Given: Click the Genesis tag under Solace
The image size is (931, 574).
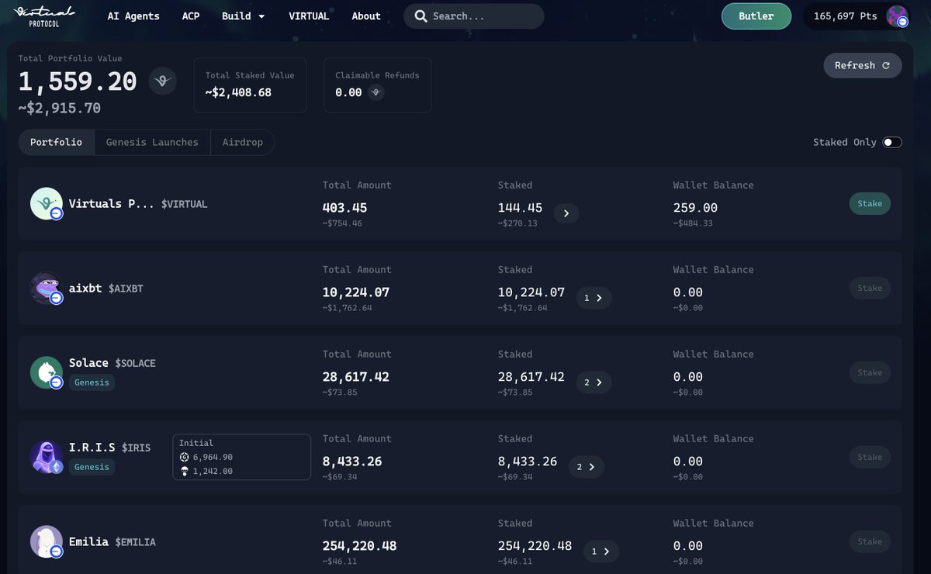Looking at the screenshot, I should [92, 382].
